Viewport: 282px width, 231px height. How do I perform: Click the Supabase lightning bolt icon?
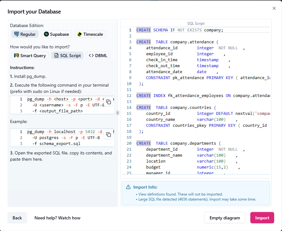point(46,34)
